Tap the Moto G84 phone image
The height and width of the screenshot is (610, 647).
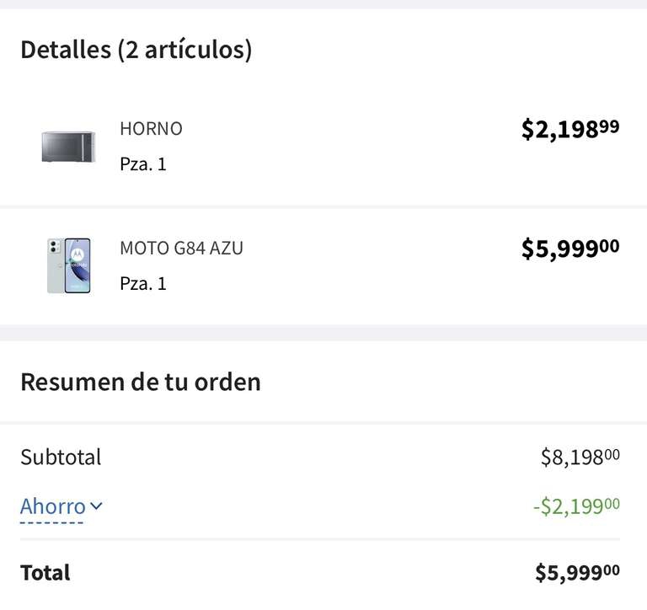68,266
